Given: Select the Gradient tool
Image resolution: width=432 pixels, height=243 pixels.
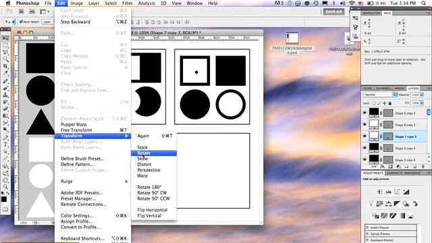Looking at the screenshot, I should [x=5, y=115].
